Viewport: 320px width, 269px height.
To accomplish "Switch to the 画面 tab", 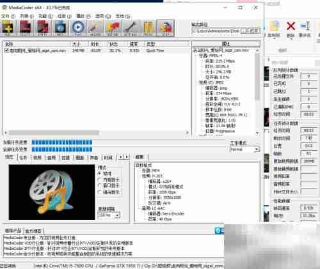I will coord(80,158).
